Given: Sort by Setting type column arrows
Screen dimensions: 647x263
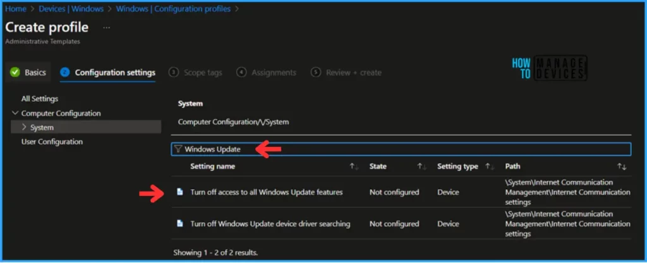Looking at the screenshot, I should 490,166.
